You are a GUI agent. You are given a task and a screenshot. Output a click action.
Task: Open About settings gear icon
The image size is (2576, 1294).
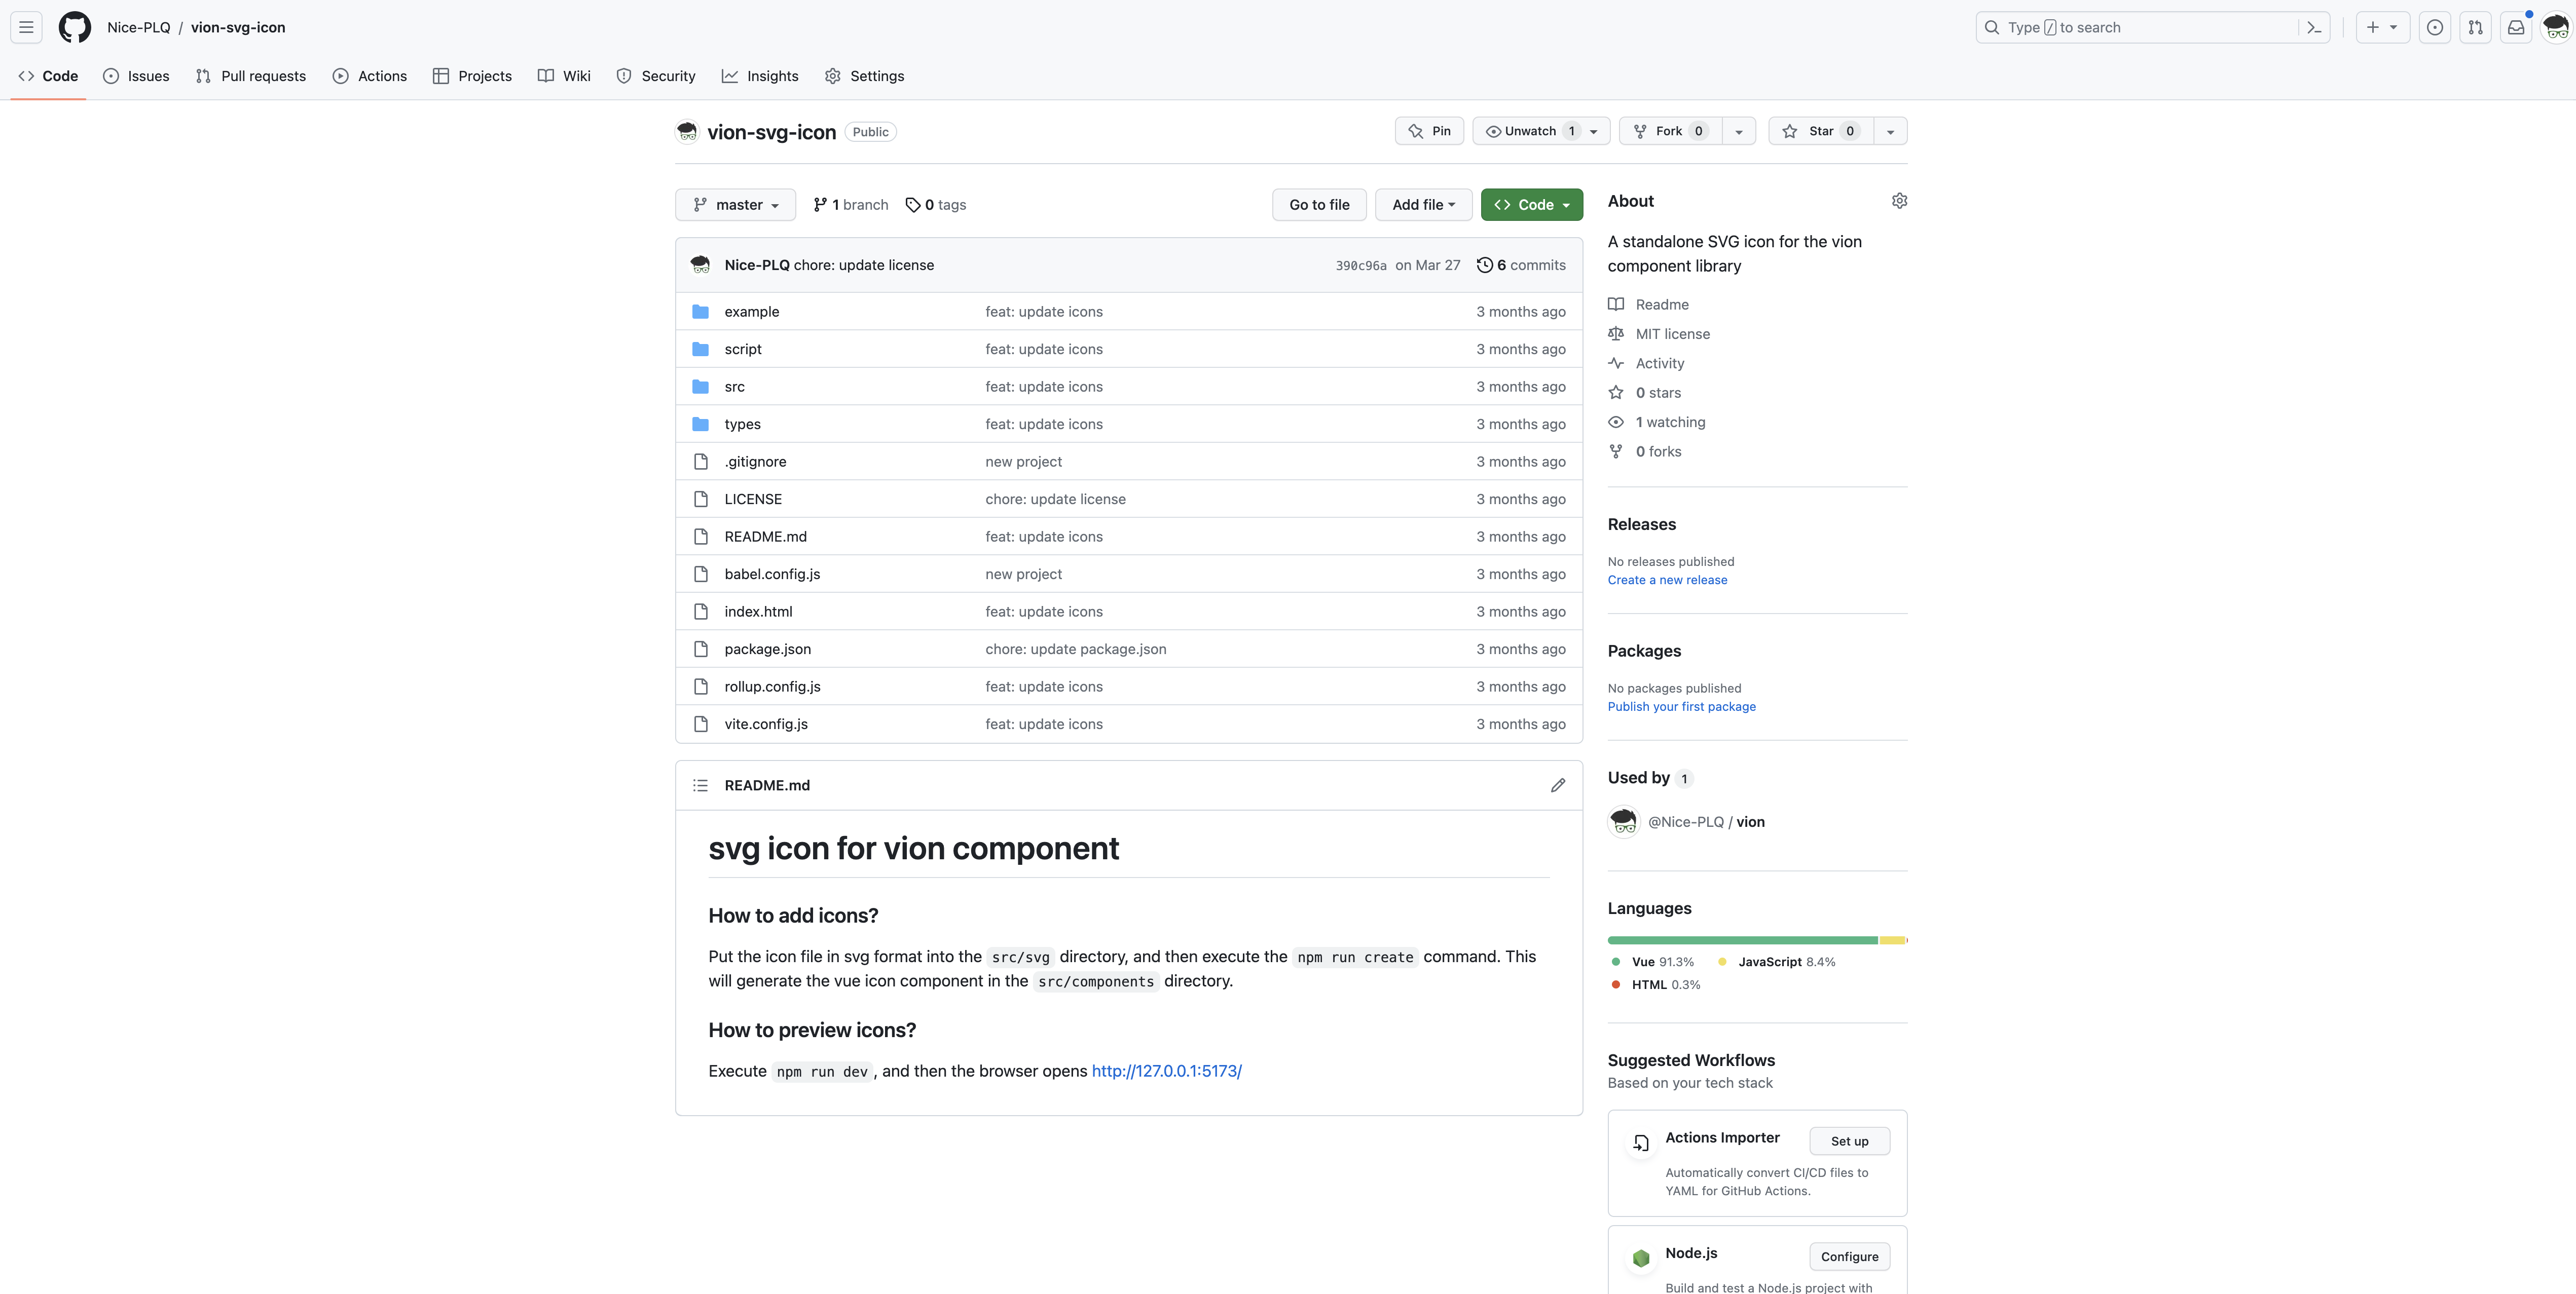[x=1899, y=201]
